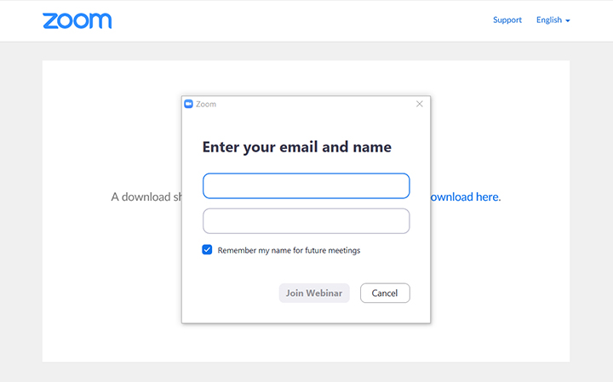Uncheck Remember my name for future meetings

(207, 249)
